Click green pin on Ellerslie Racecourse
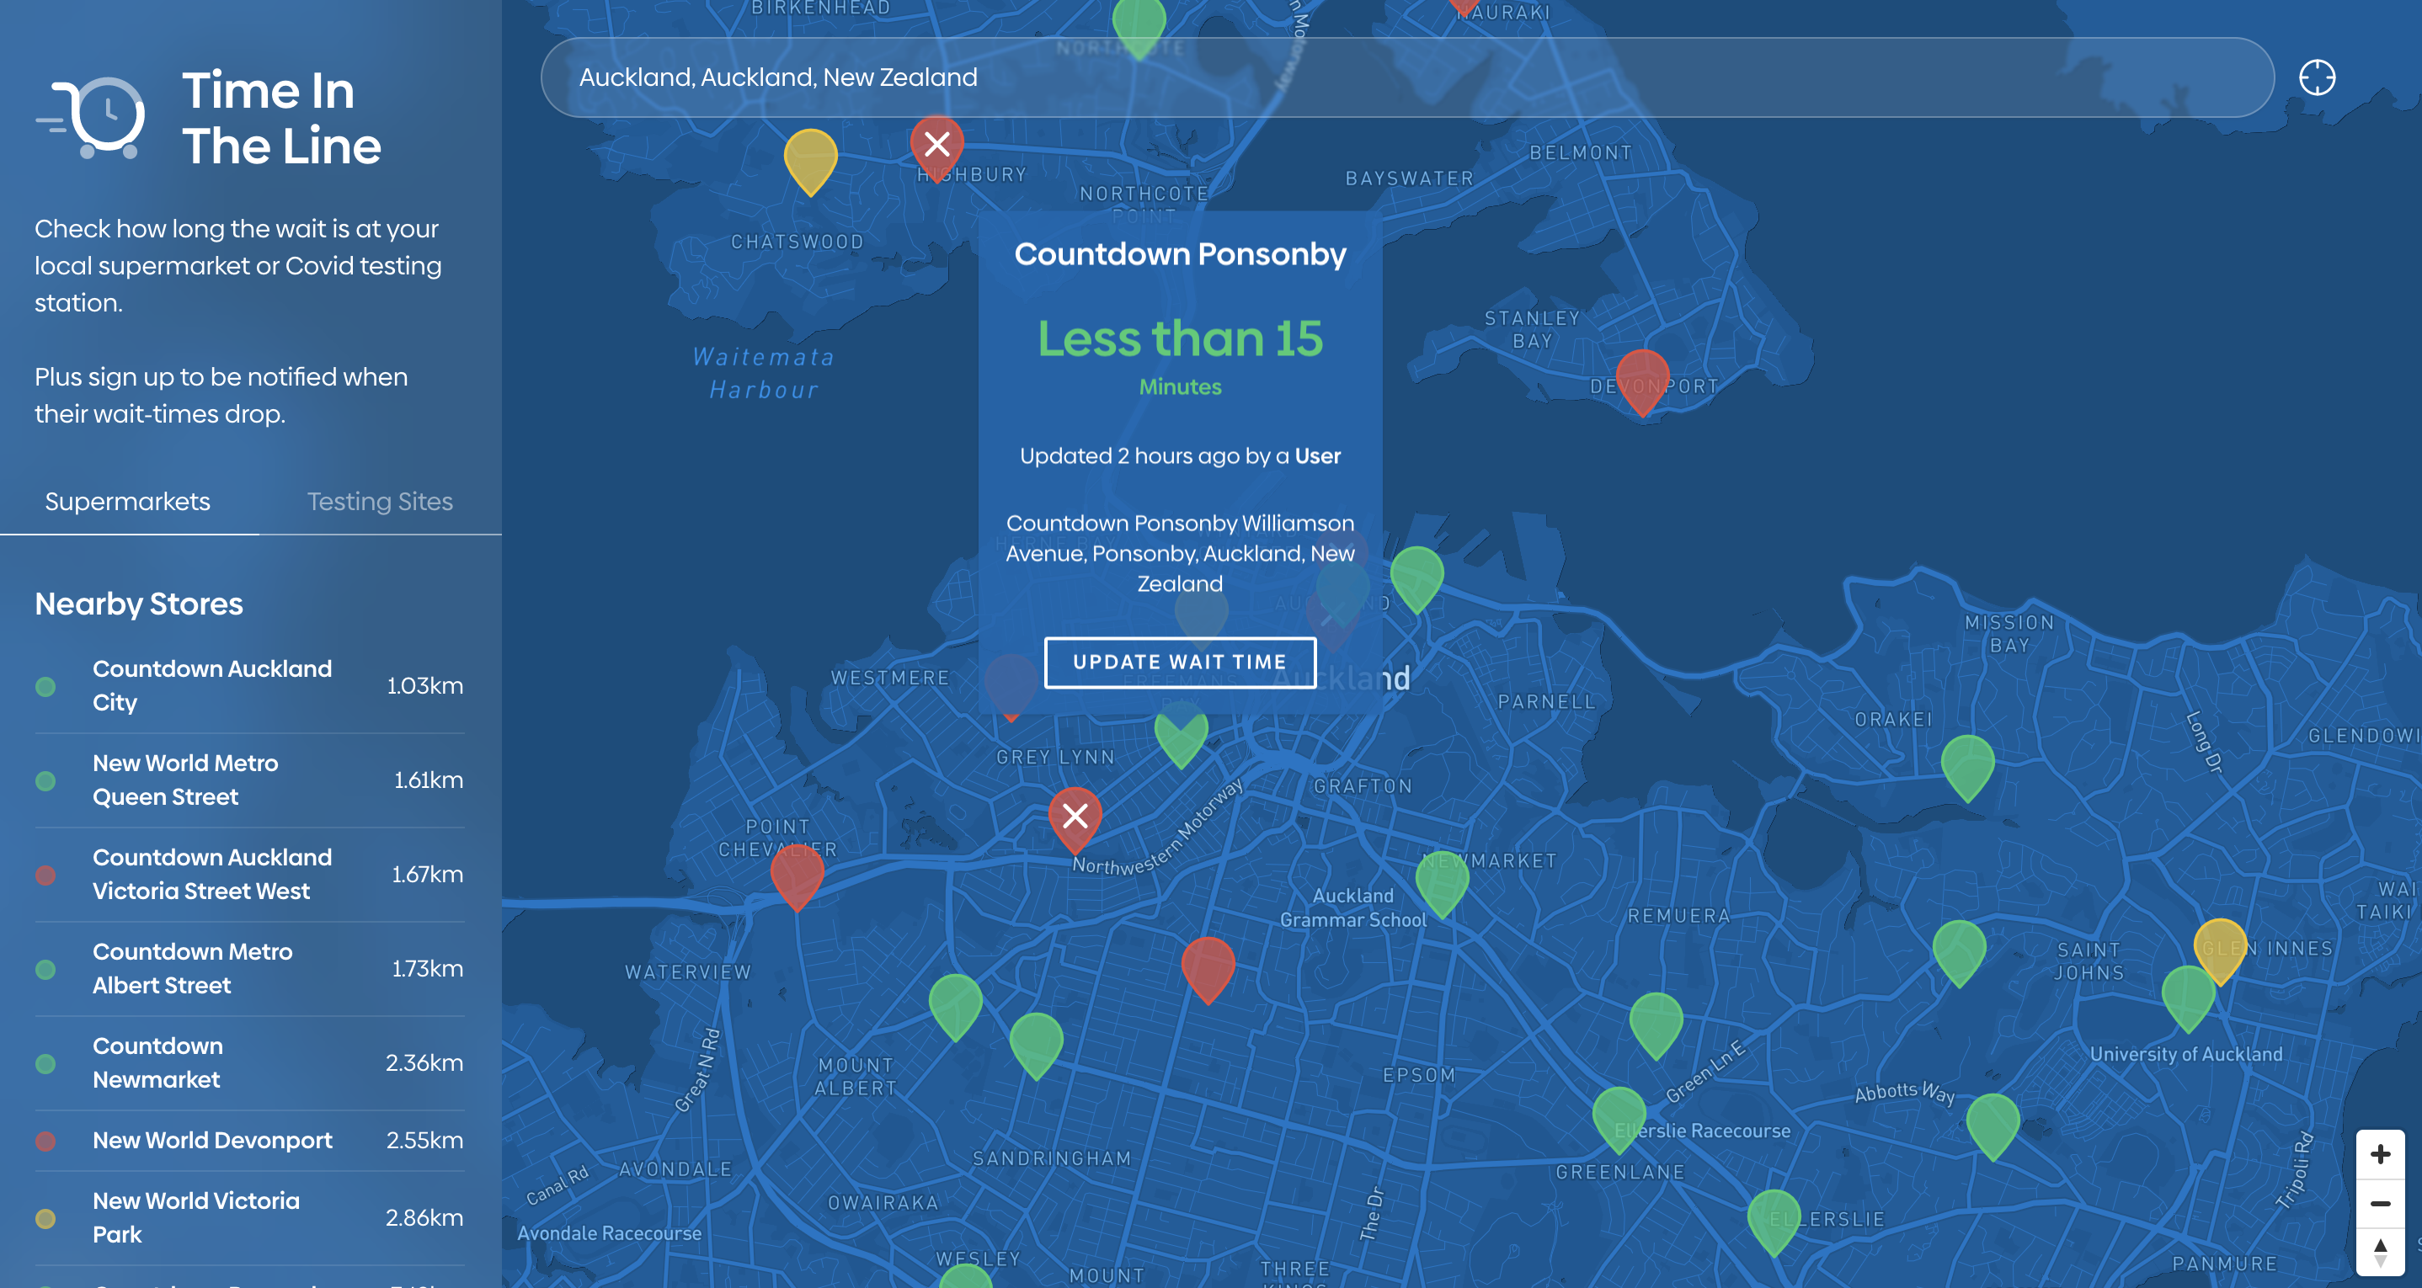This screenshot has width=2422, height=1288. 1618,1119
